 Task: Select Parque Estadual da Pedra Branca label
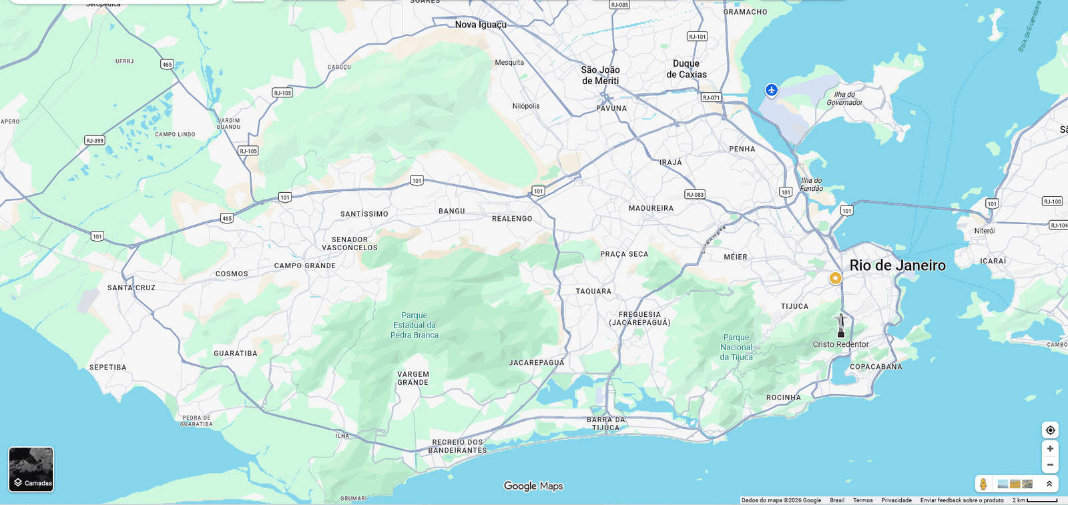point(415,326)
